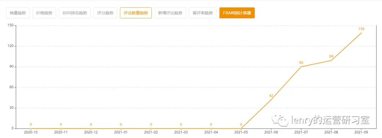Select the 2021-05 zero data point
Viewport: 382px width, 138px height.
point(241,128)
